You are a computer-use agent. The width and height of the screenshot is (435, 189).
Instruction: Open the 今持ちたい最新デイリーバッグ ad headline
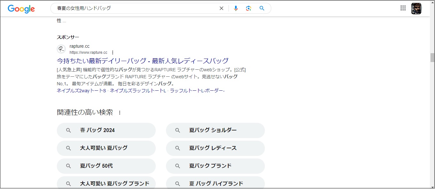point(143,61)
